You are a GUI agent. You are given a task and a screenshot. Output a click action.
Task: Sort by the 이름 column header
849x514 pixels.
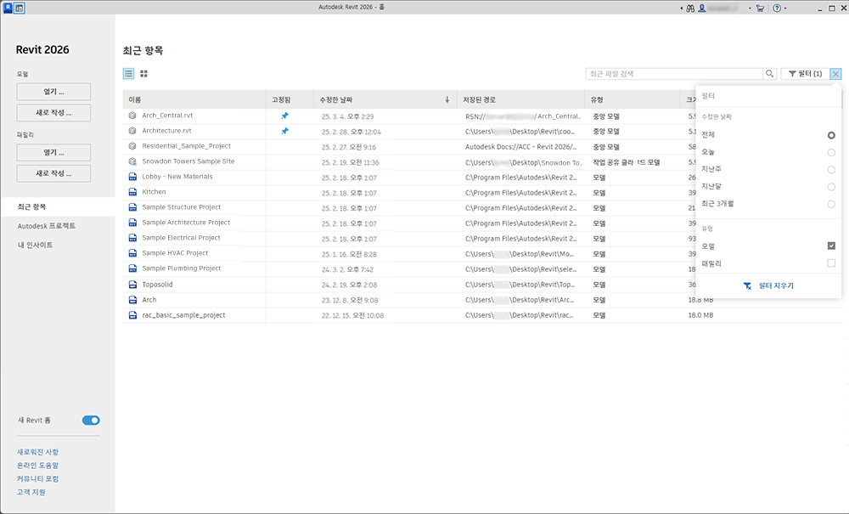[x=194, y=99]
